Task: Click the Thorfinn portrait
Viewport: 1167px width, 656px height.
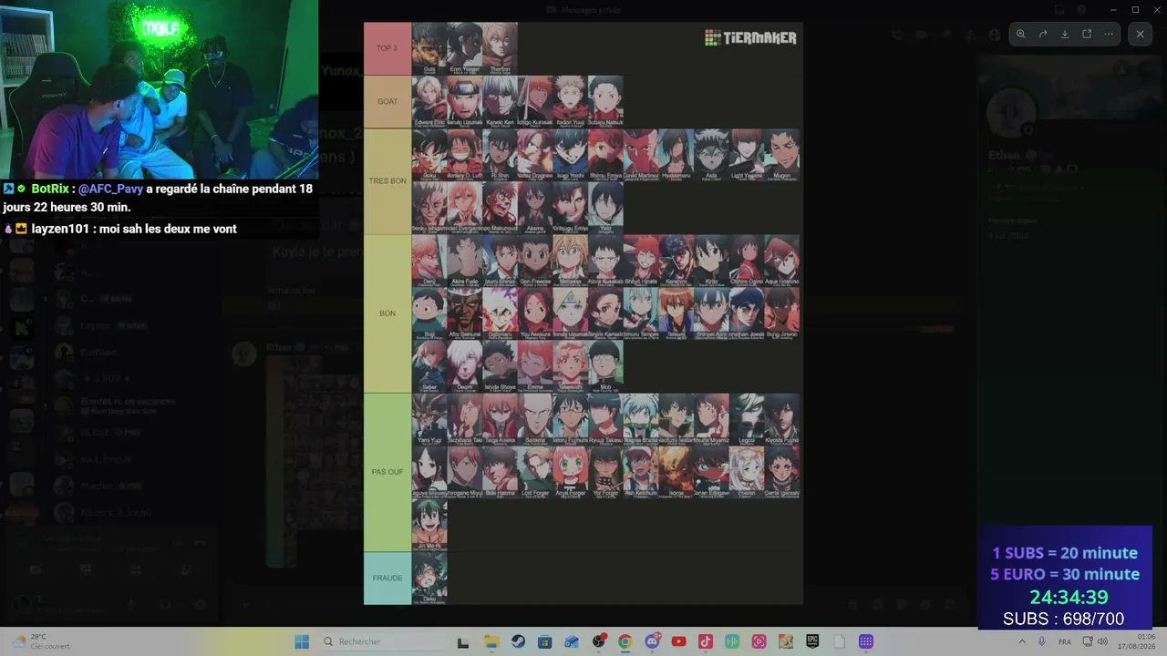Action: [x=501, y=48]
